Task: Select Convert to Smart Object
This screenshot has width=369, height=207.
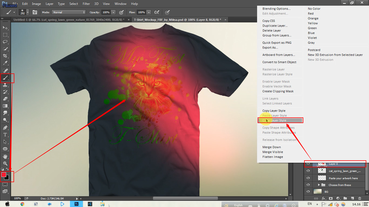Action: point(280,62)
